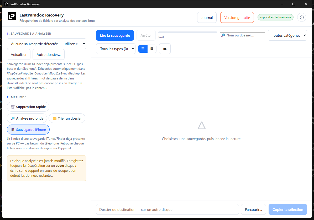
Task: Click the '2. MÉTHODE' heading
Action: coord(17,97)
